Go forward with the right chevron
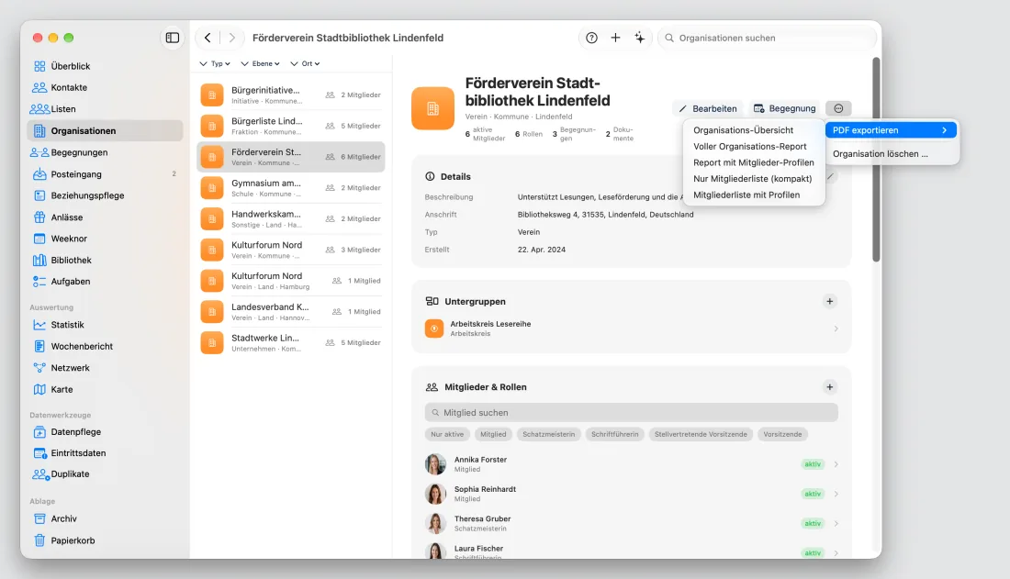This screenshot has height=579, width=1010. (232, 38)
